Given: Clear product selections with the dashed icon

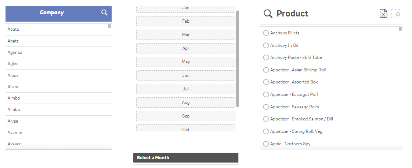Looking at the screenshot, I should point(396,14).
